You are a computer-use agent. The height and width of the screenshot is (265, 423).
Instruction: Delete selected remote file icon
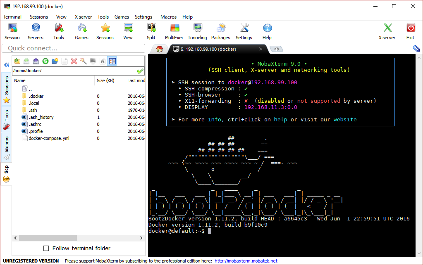point(73,61)
